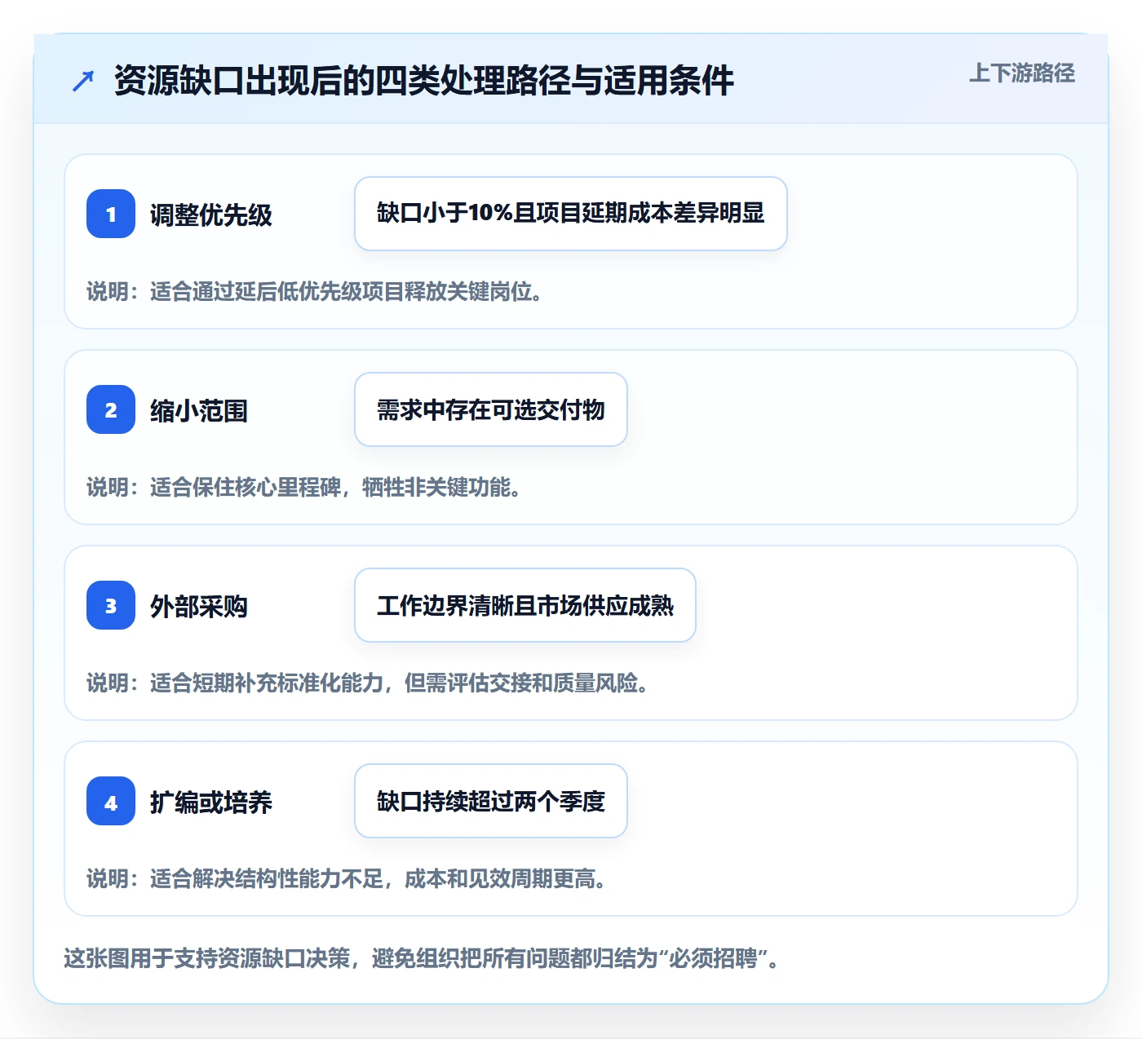Click the title 资源缺口出现后的四类处理路径与适用条件
Image resolution: width=1142 pixels, height=1039 pixels.
[424, 81]
